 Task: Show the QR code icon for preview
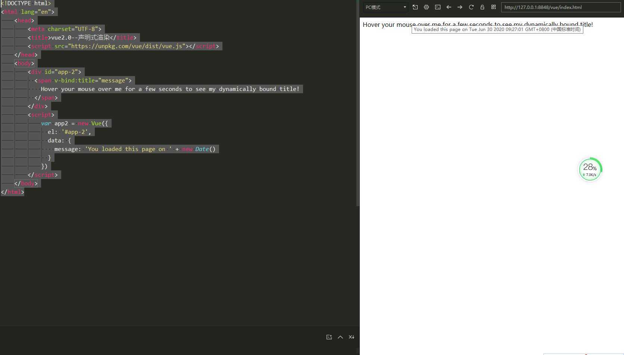click(x=493, y=7)
